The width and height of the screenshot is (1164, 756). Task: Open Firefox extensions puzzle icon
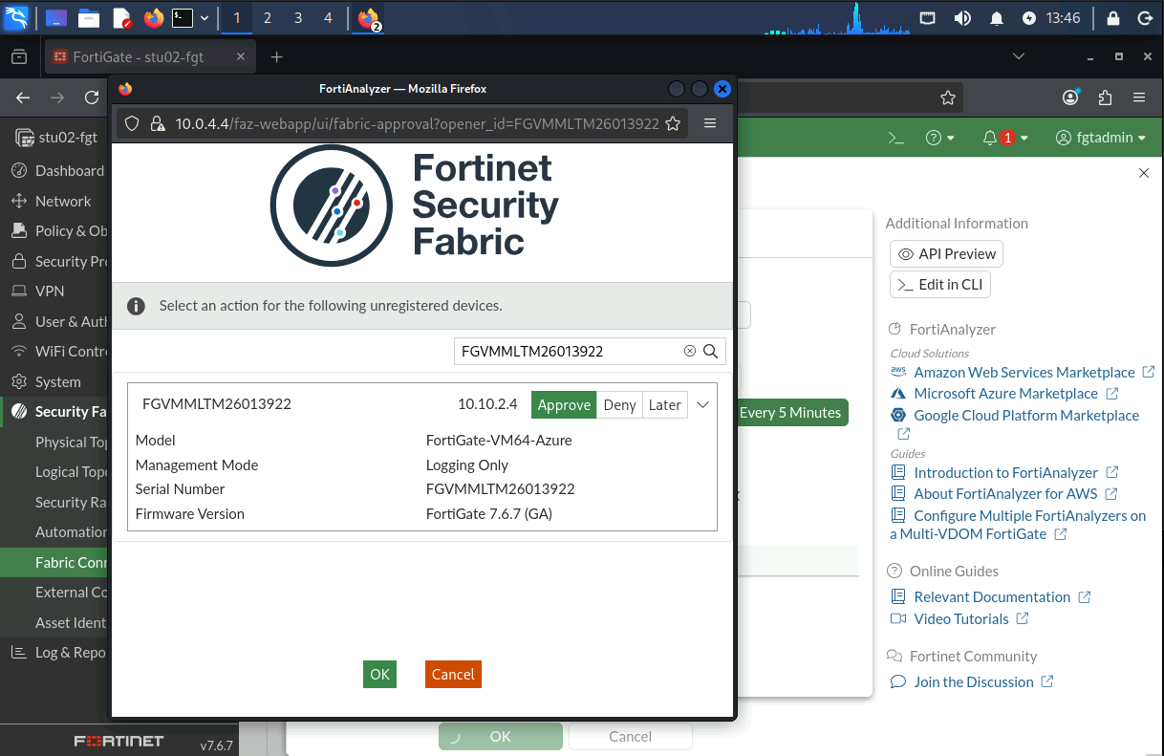(1106, 97)
